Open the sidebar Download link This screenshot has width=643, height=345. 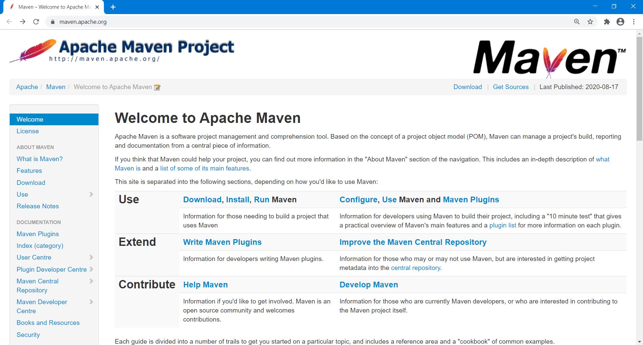(x=31, y=183)
